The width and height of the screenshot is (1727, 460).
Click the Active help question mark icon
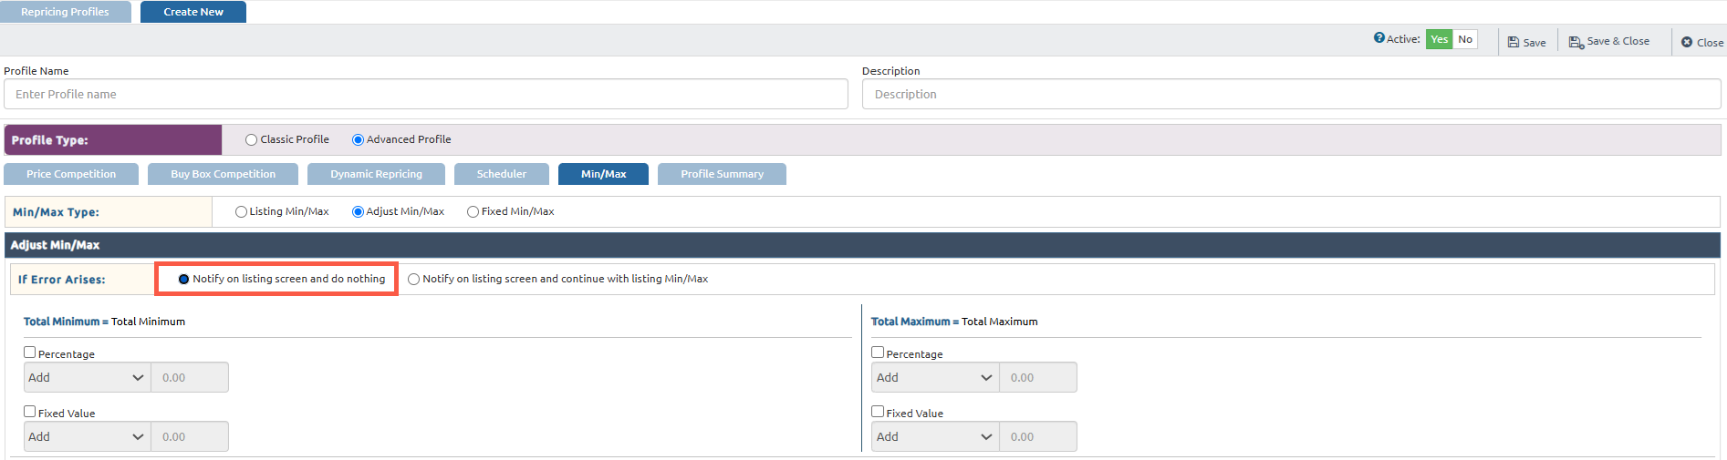pyautogui.click(x=1378, y=38)
